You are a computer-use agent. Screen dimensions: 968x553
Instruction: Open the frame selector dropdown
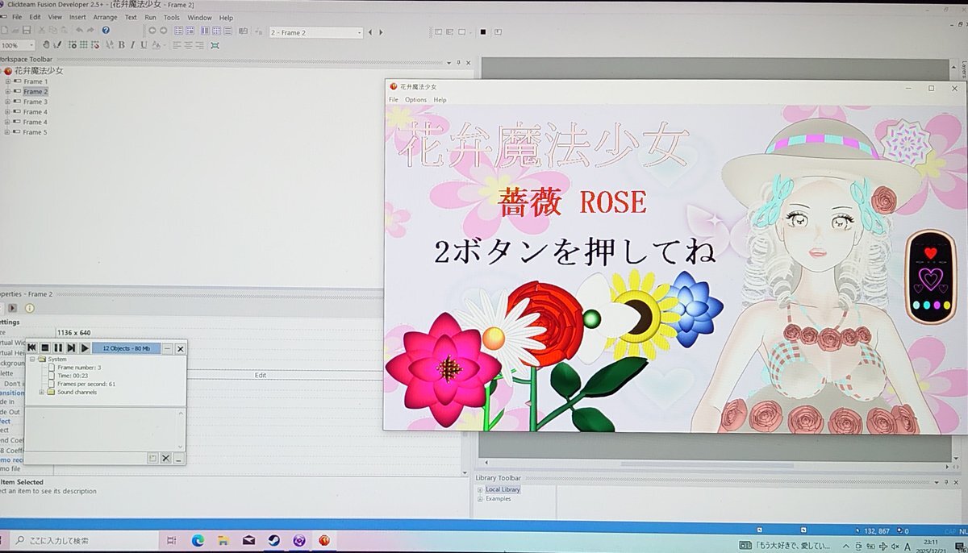pyautogui.click(x=360, y=33)
